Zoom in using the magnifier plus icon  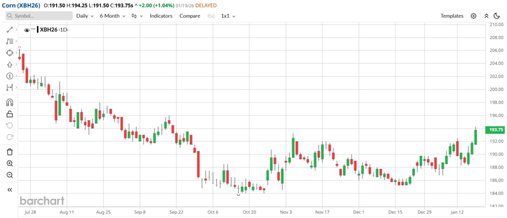pos(9,163)
